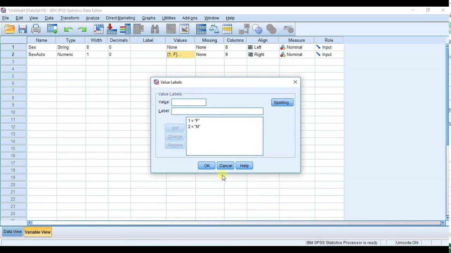
Task: Click the Save file floppy disk icon
Action: tap(23, 29)
